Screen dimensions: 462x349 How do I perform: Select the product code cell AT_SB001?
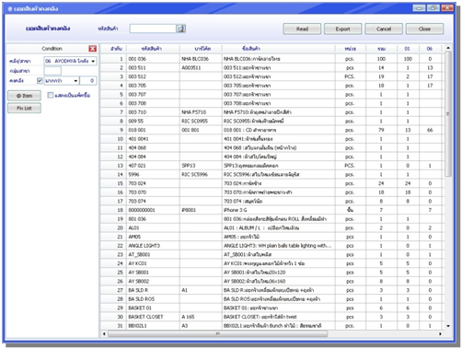point(153,254)
